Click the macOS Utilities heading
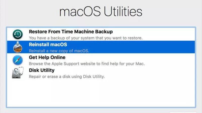 pyautogui.click(x=101, y=12)
